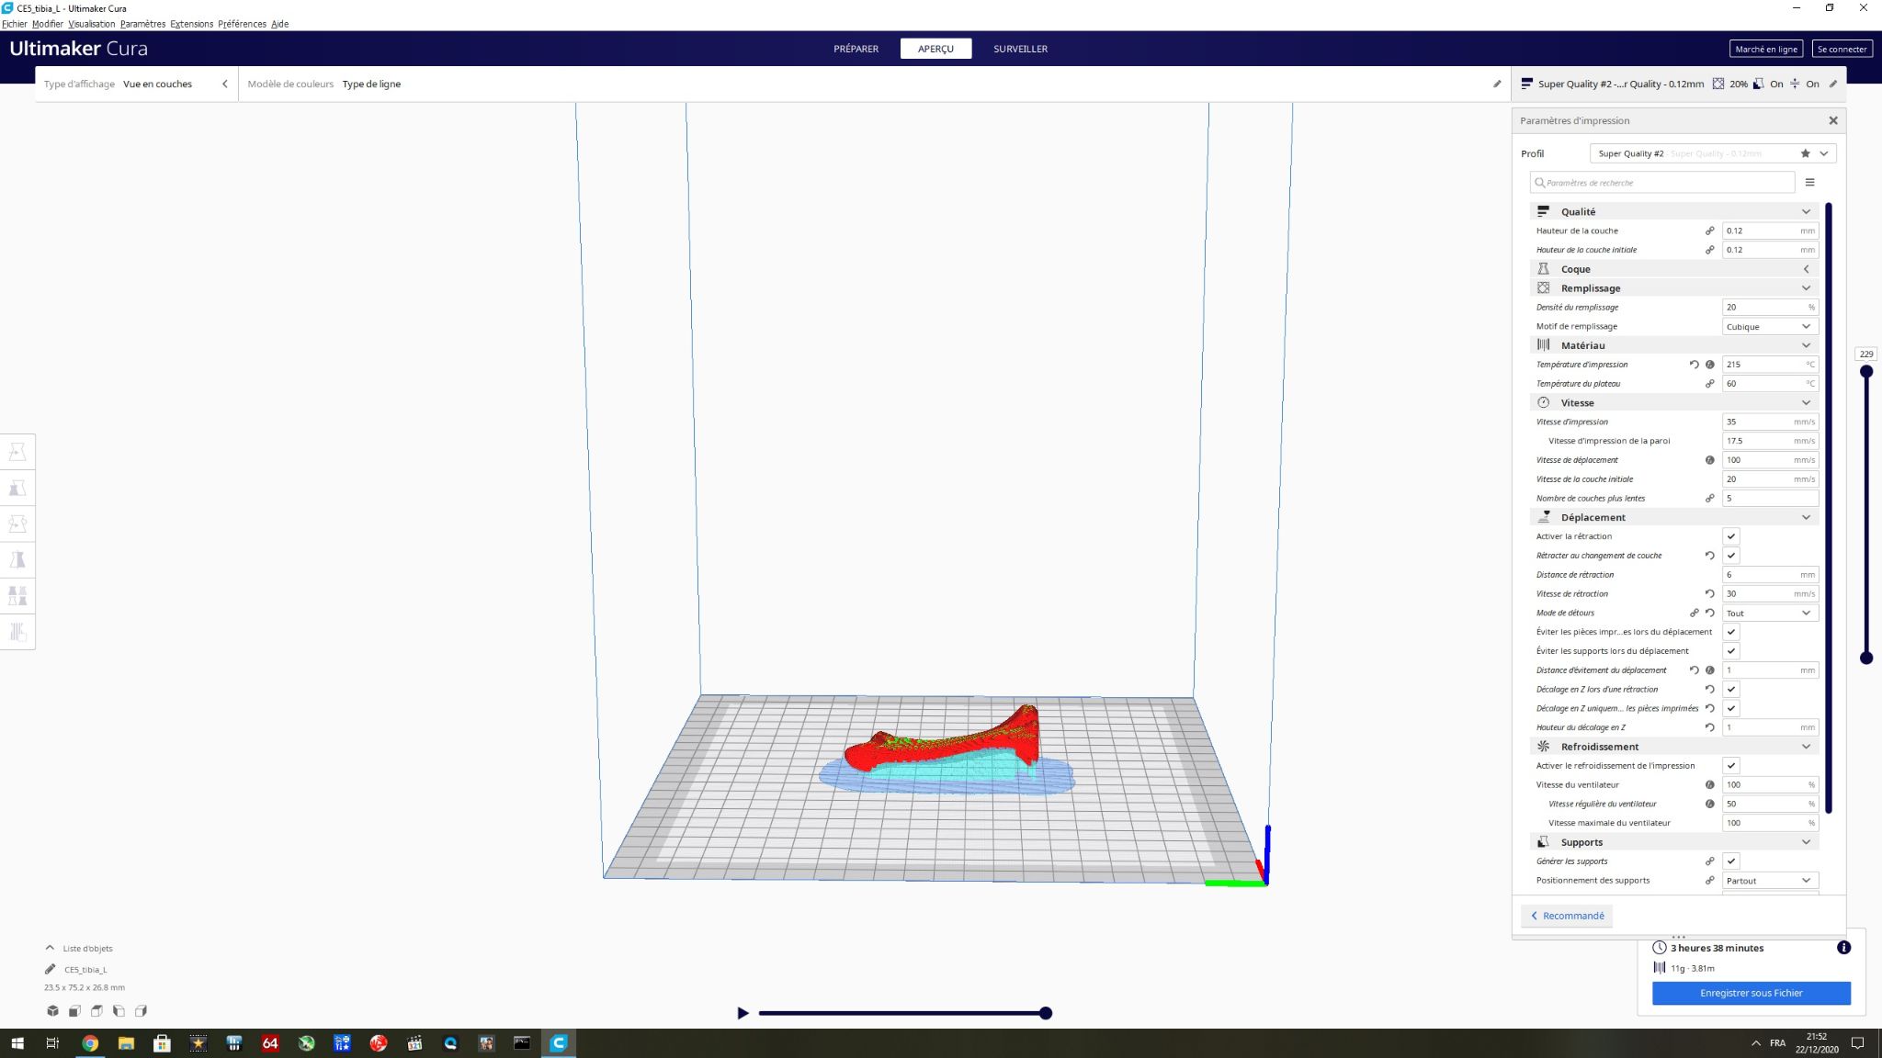This screenshot has width=1882, height=1058.
Task: Close the Paramètres d'impression panel
Action: [1832, 120]
